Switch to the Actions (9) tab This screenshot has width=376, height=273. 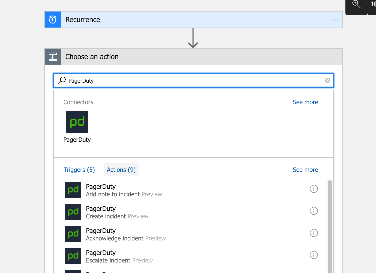121,170
